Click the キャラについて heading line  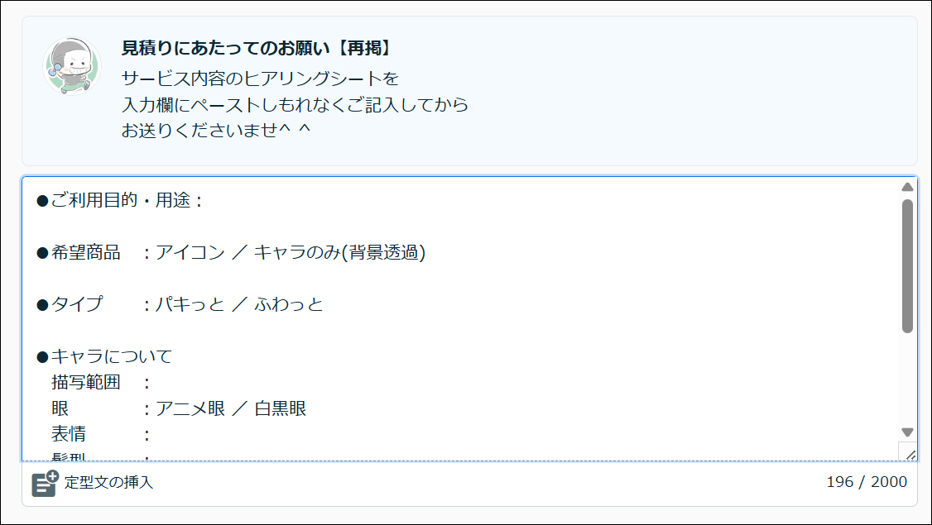(104, 356)
